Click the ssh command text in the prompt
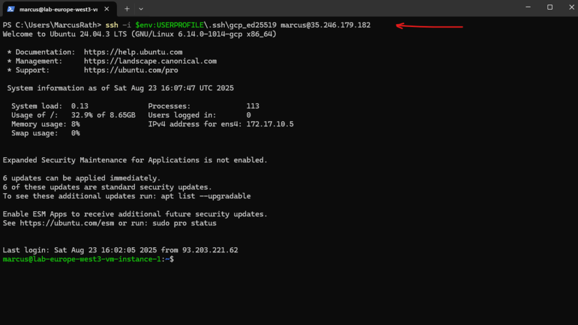Image resolution: width=578 pixels, height=325 pixels. 112,25
